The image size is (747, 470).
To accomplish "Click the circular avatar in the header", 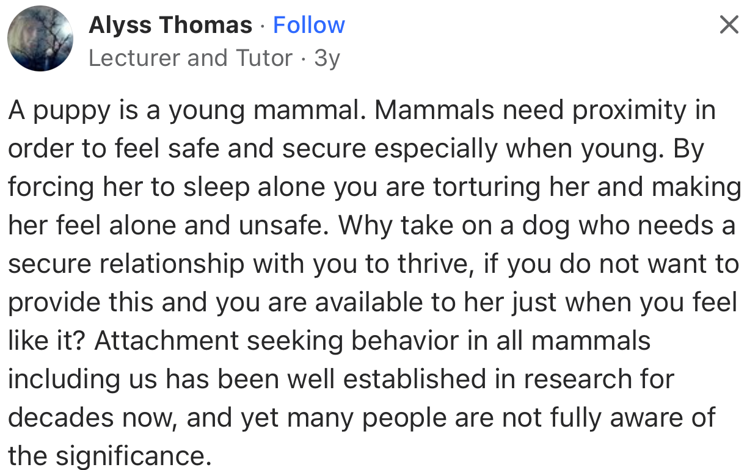I will 40,38.
